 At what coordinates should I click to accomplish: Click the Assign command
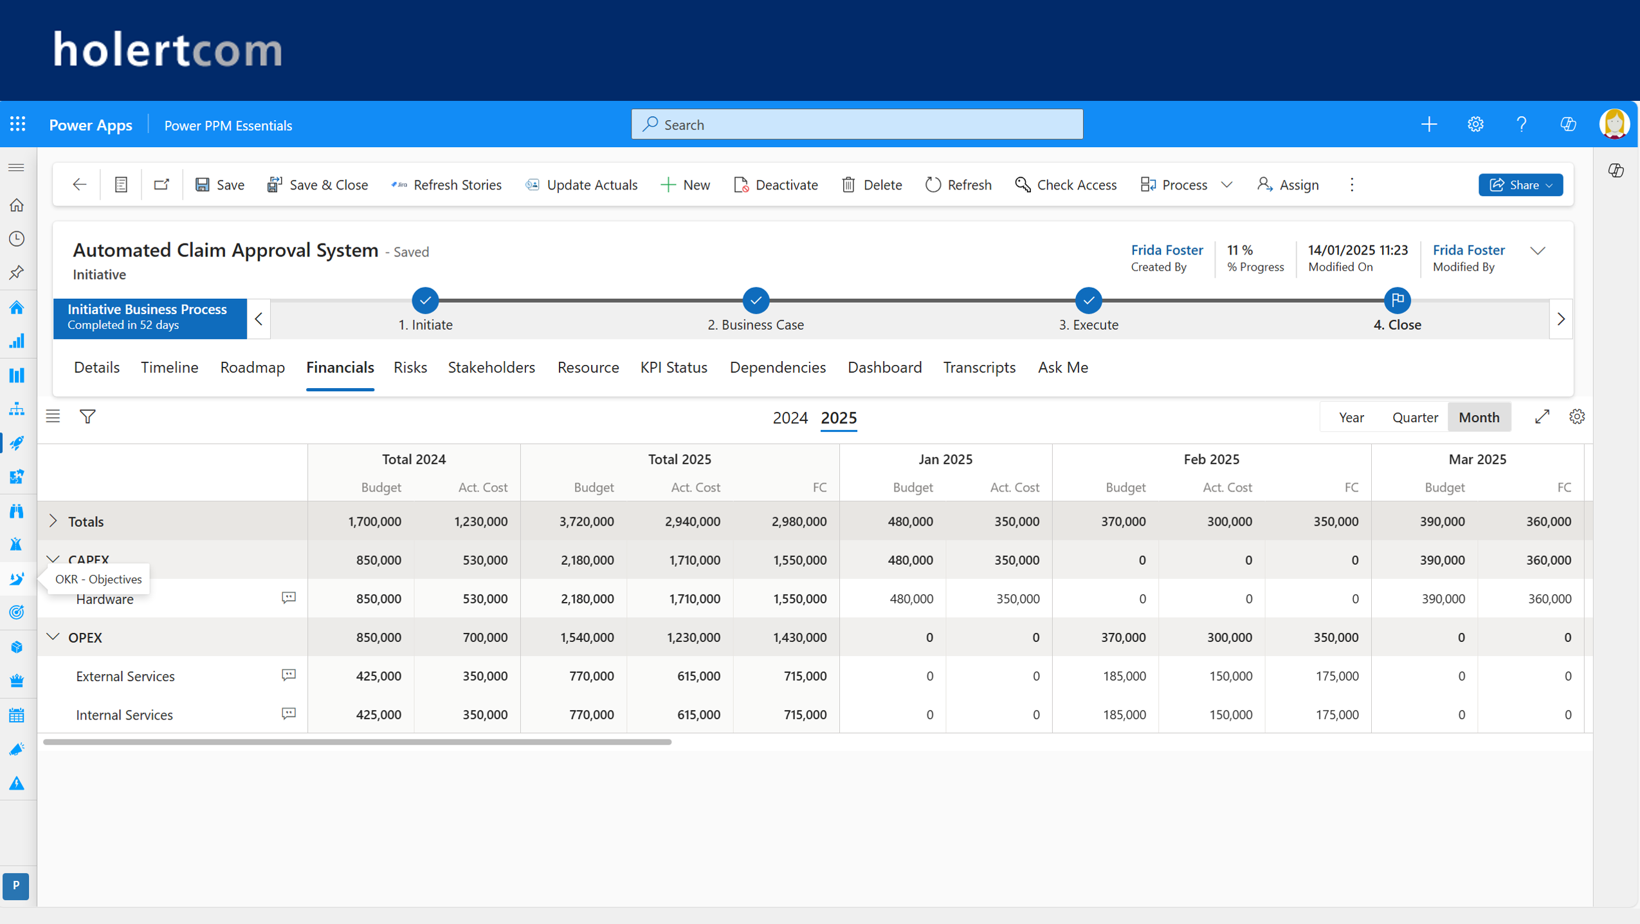pyautogui.click(x=1288, y=185)
